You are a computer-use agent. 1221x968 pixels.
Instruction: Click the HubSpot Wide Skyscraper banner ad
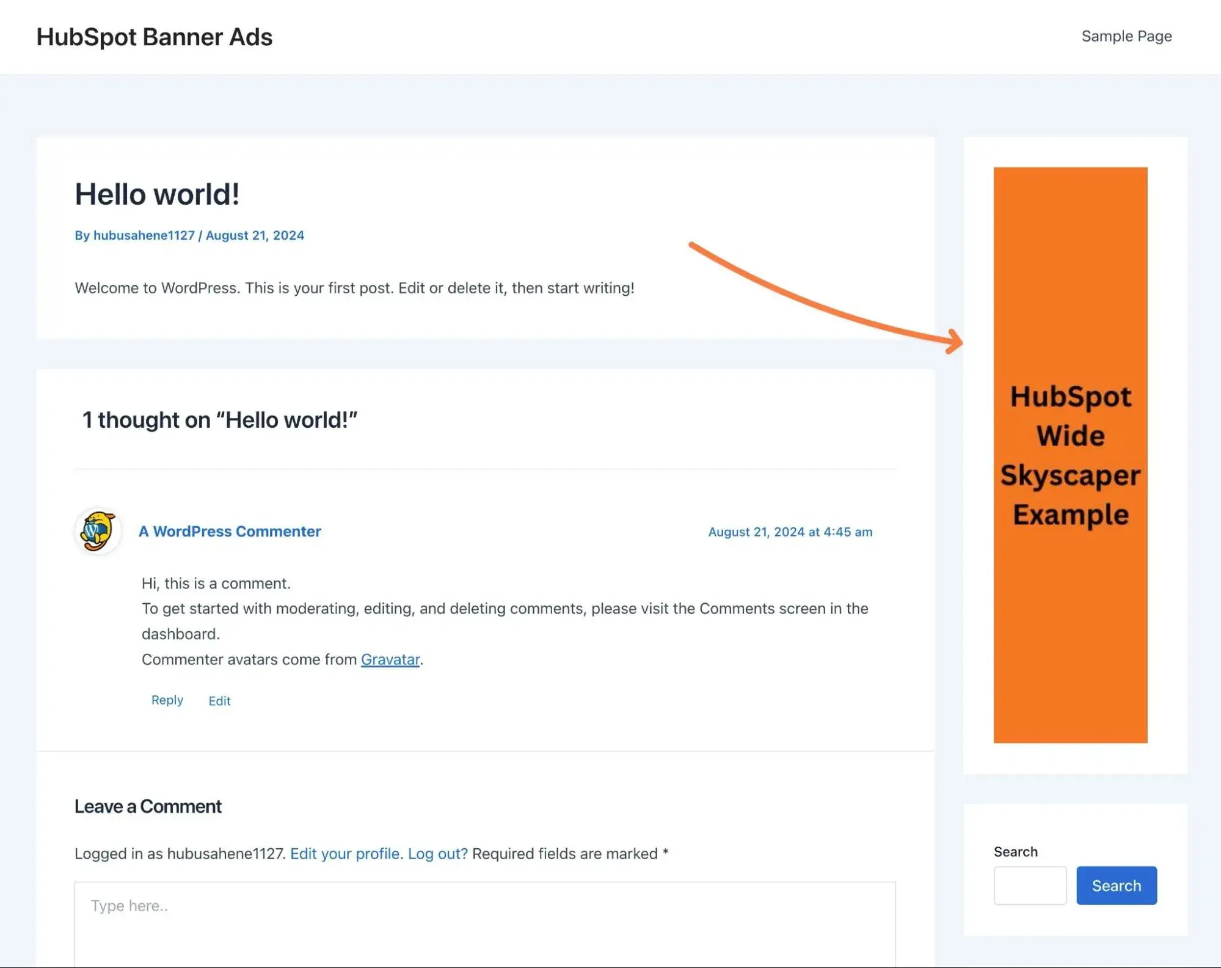(1070, 455)
